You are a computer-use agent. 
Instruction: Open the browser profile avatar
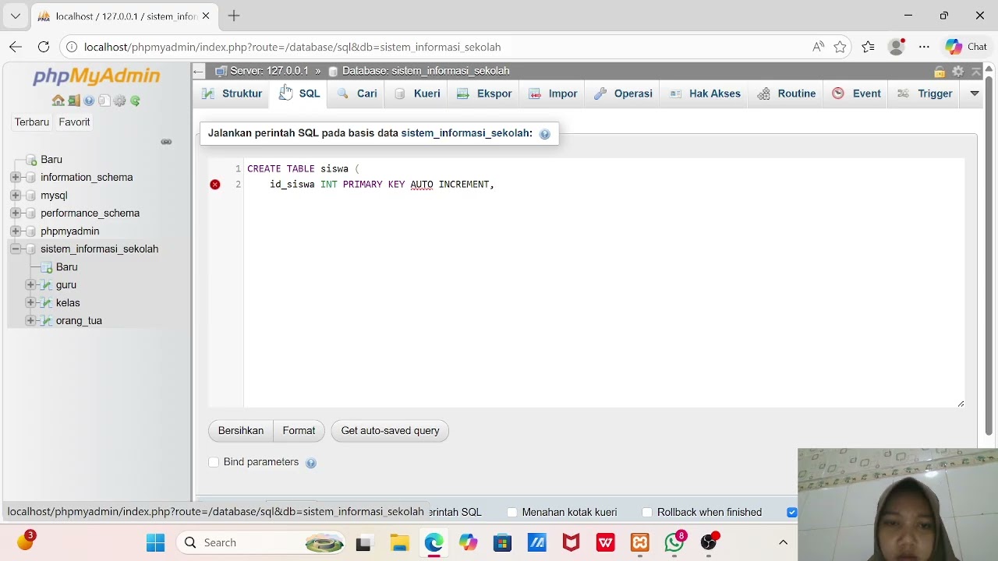897,47
